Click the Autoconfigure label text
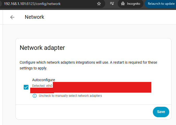This screenshot has width=176, height=125. [43, 80]
